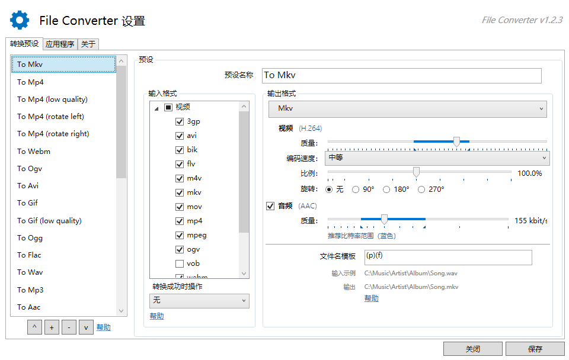Select 无 (no rotation) radio button
The width and height of the screenshot is (569, 360).
coord(329,189)
